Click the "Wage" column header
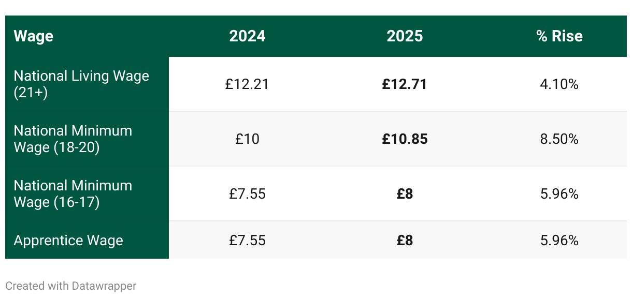632x298 pixels. (x=34, y=36)
